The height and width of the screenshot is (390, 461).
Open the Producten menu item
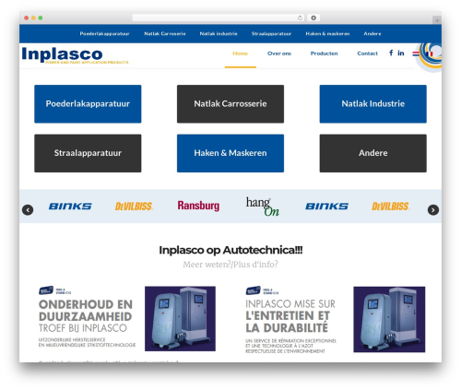(x=324, y=53)
